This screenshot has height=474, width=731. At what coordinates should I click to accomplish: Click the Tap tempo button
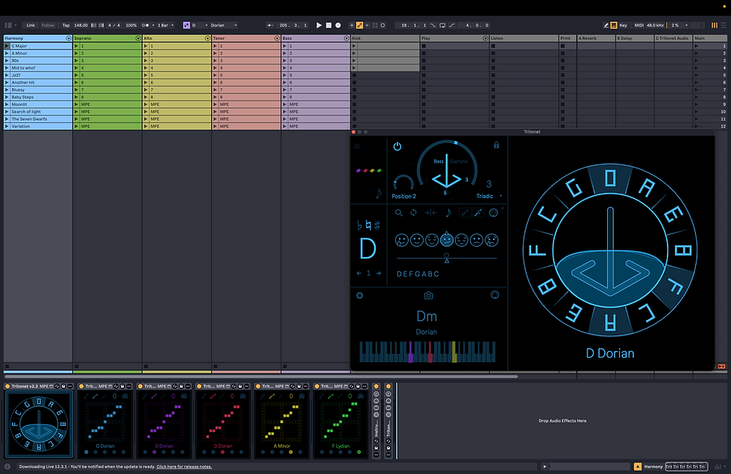66,25
